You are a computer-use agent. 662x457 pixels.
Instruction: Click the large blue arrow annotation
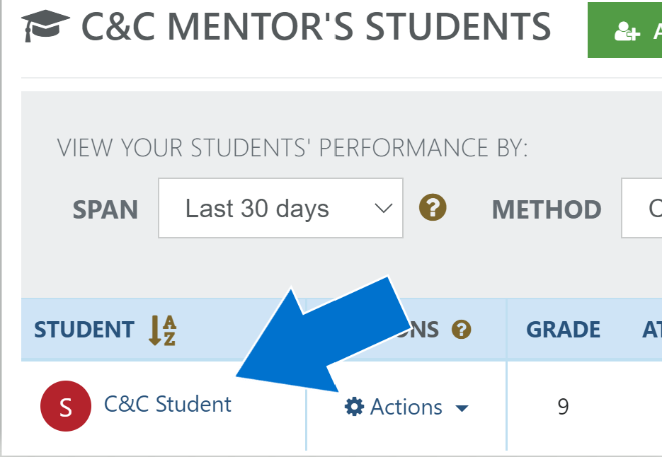pos(333,332)
